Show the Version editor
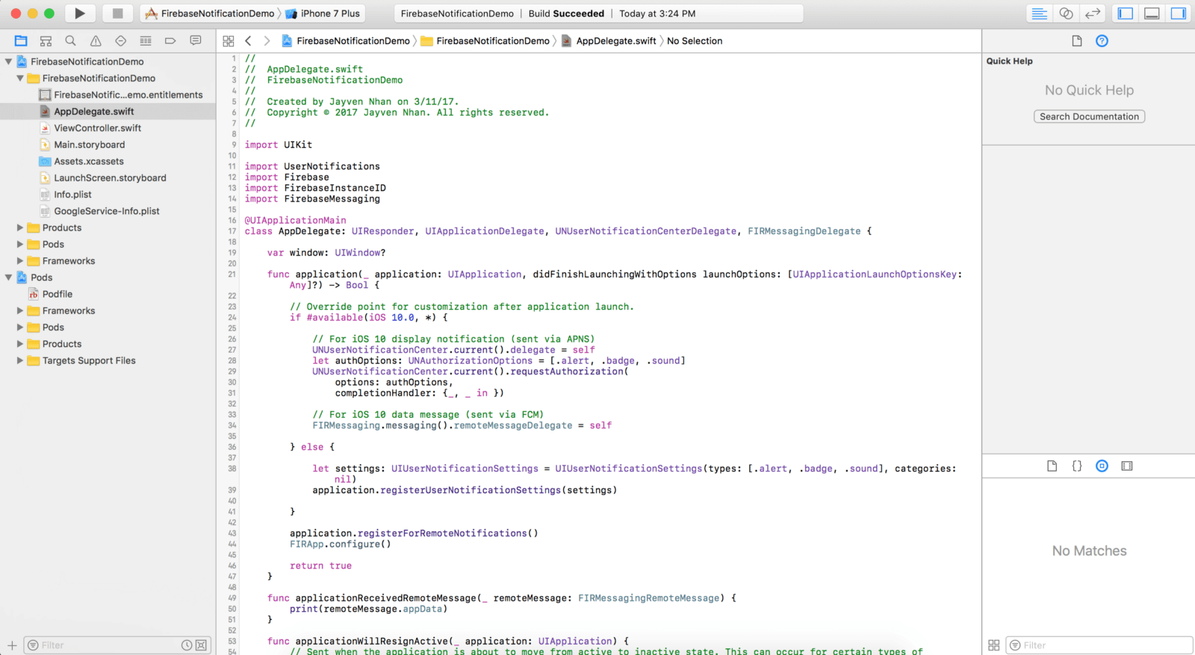The height and width of the screenshot is (655, 1195). pos(1093,13)
